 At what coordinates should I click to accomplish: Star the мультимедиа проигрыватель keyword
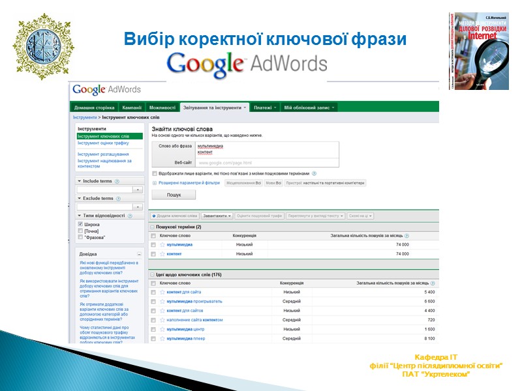(x=162, y=302)
